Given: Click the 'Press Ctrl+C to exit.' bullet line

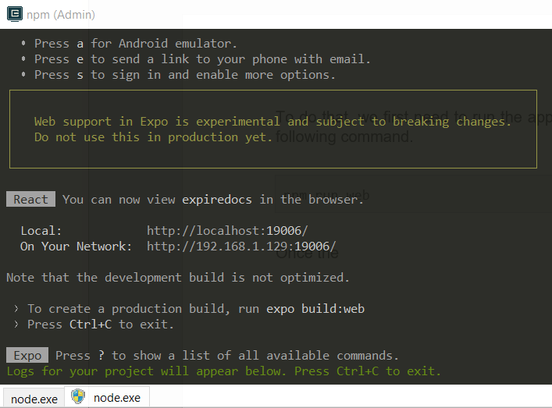Looking at the screenshot, I should click(101, 325).
